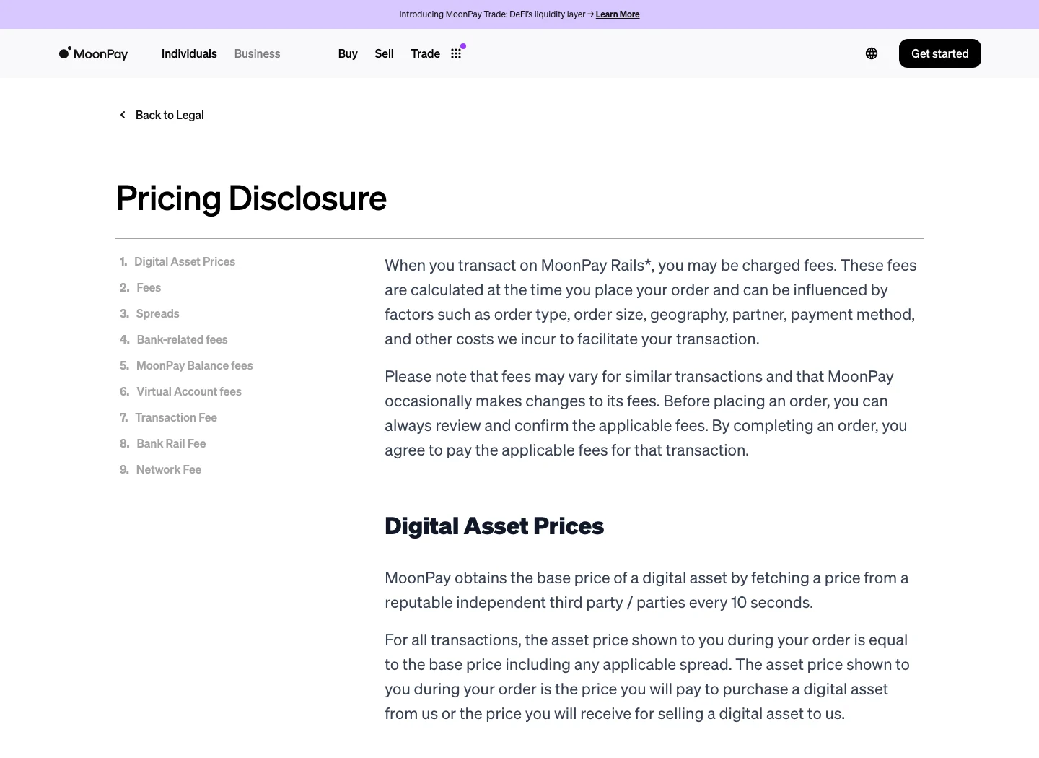Open the Sell menu item

click(384, 53)
